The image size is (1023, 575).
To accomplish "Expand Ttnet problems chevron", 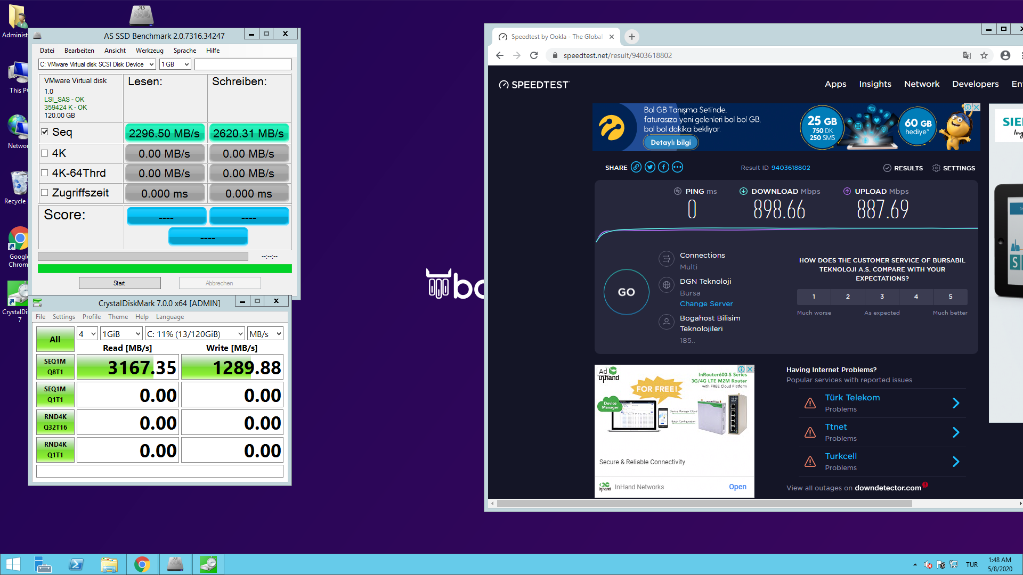I will click(x=956, y=432).
